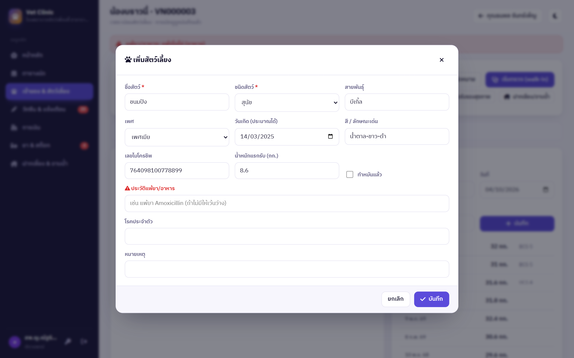Expand the ชนิดสัตว์ species dropdown
The image size is (574, 358).
coord(287,102)
